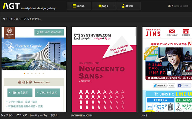Click the プランから選ぶ button
The image size is (192, 119).
point(48,93)
